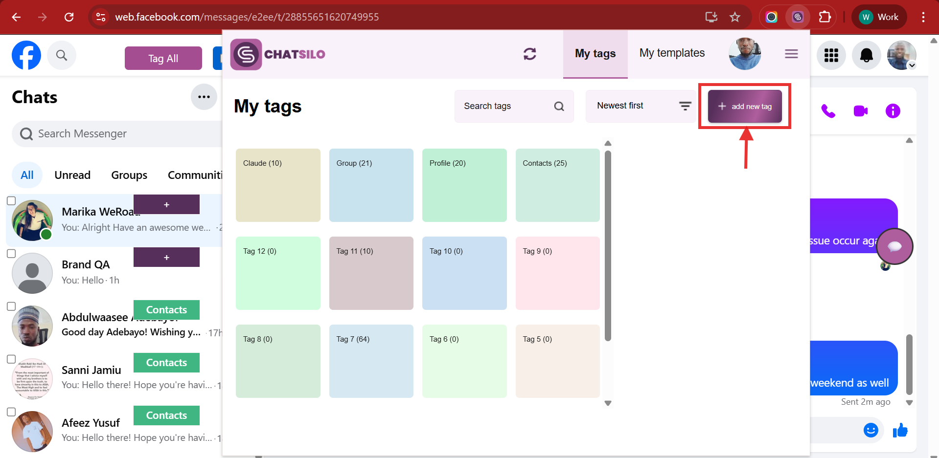Tick checkbox beside Marika WeRoad chat
This screenshot has width=939, height=458.
(x=11, y=201)
